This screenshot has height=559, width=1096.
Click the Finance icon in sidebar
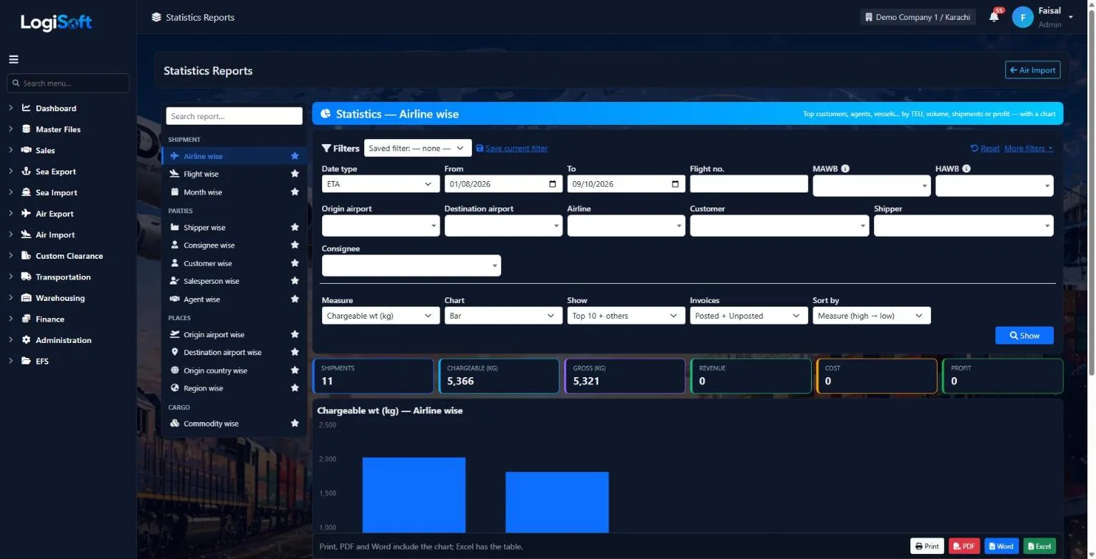click(26, 319)
